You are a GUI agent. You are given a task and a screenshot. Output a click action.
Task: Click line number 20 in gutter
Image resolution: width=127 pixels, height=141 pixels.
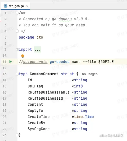[x=4, y=117]
